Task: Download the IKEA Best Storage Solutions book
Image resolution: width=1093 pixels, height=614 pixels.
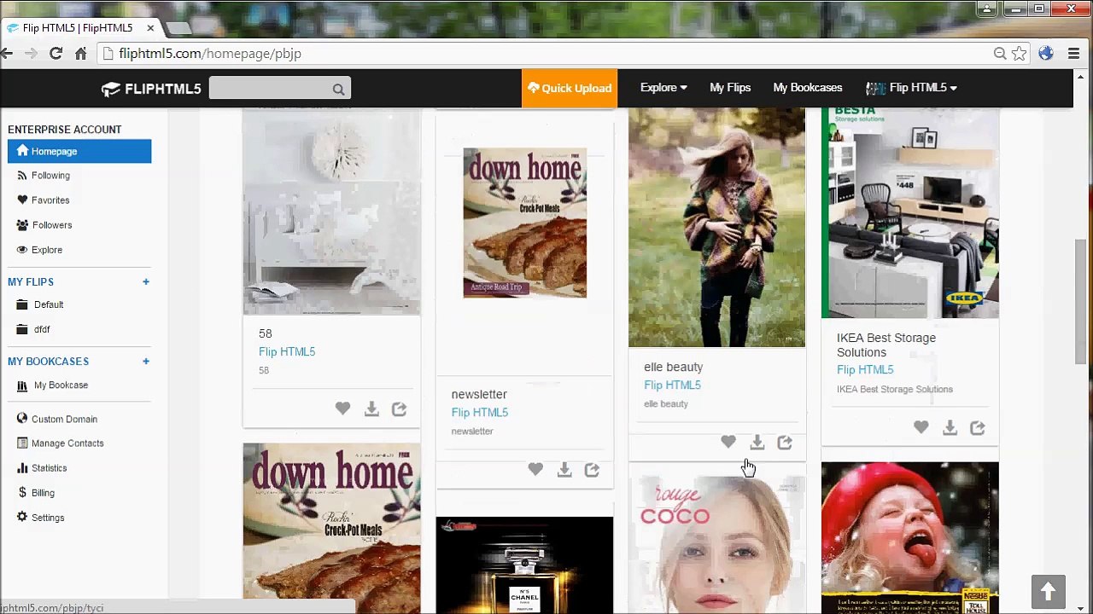Action: (x=950, y=427)
